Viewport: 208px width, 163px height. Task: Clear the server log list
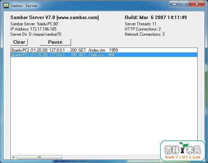pyautogui.click(x=19, y=42)
